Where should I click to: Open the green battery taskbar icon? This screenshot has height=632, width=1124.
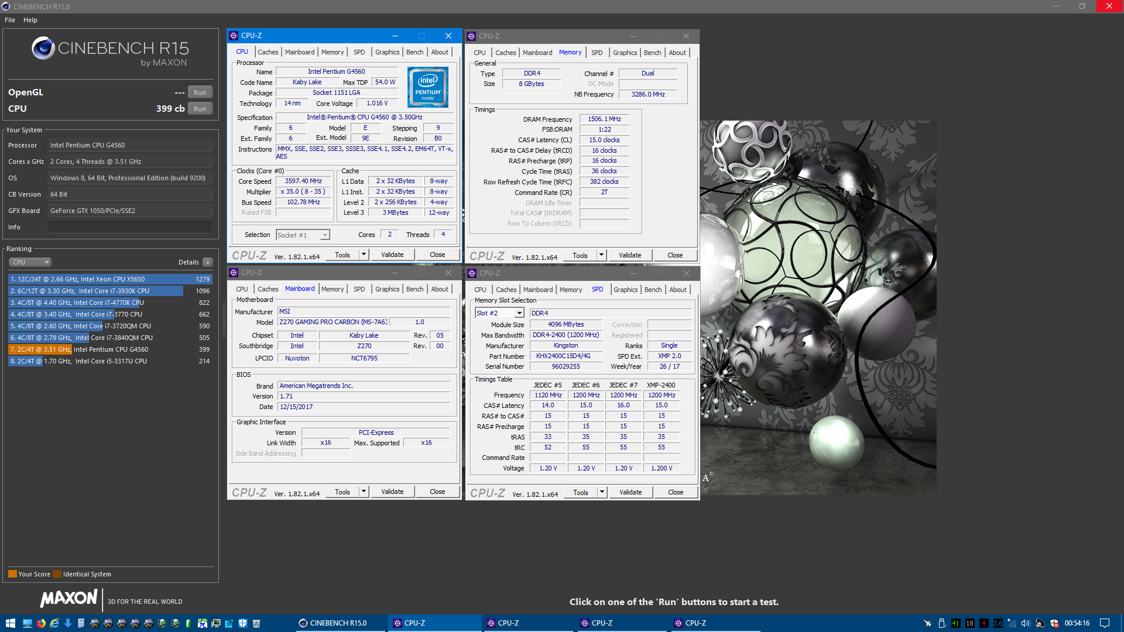tap(189, 623)
